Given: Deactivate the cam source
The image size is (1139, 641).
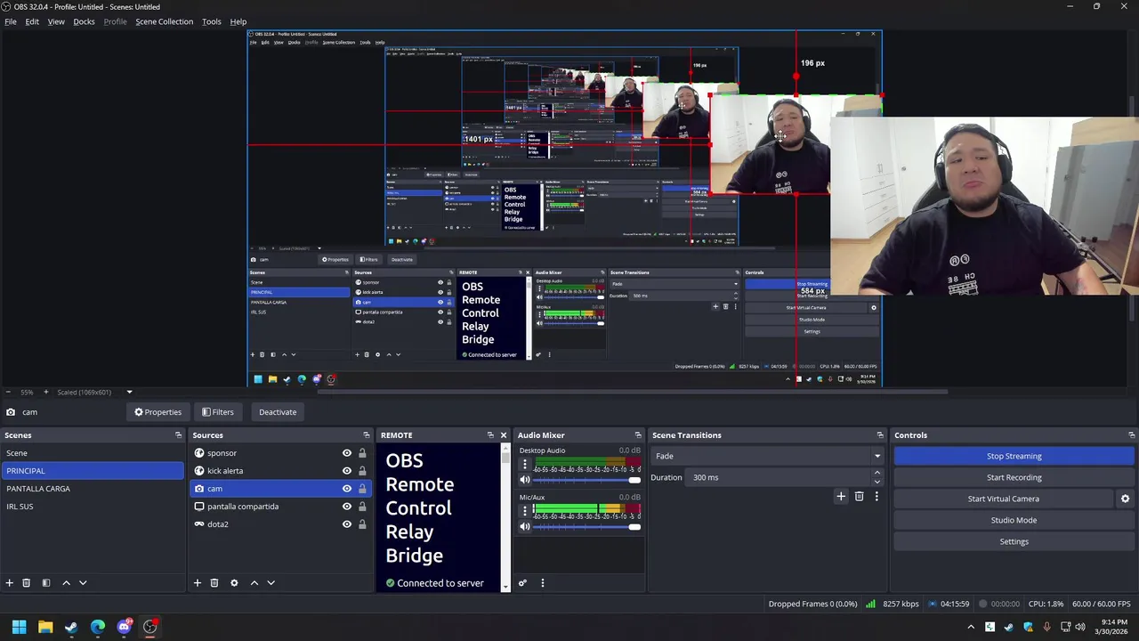Looking at the screenshot, I should (x=278, y=412).
